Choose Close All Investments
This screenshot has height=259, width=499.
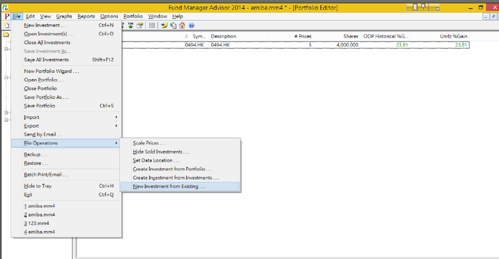[x=66, y=43]
